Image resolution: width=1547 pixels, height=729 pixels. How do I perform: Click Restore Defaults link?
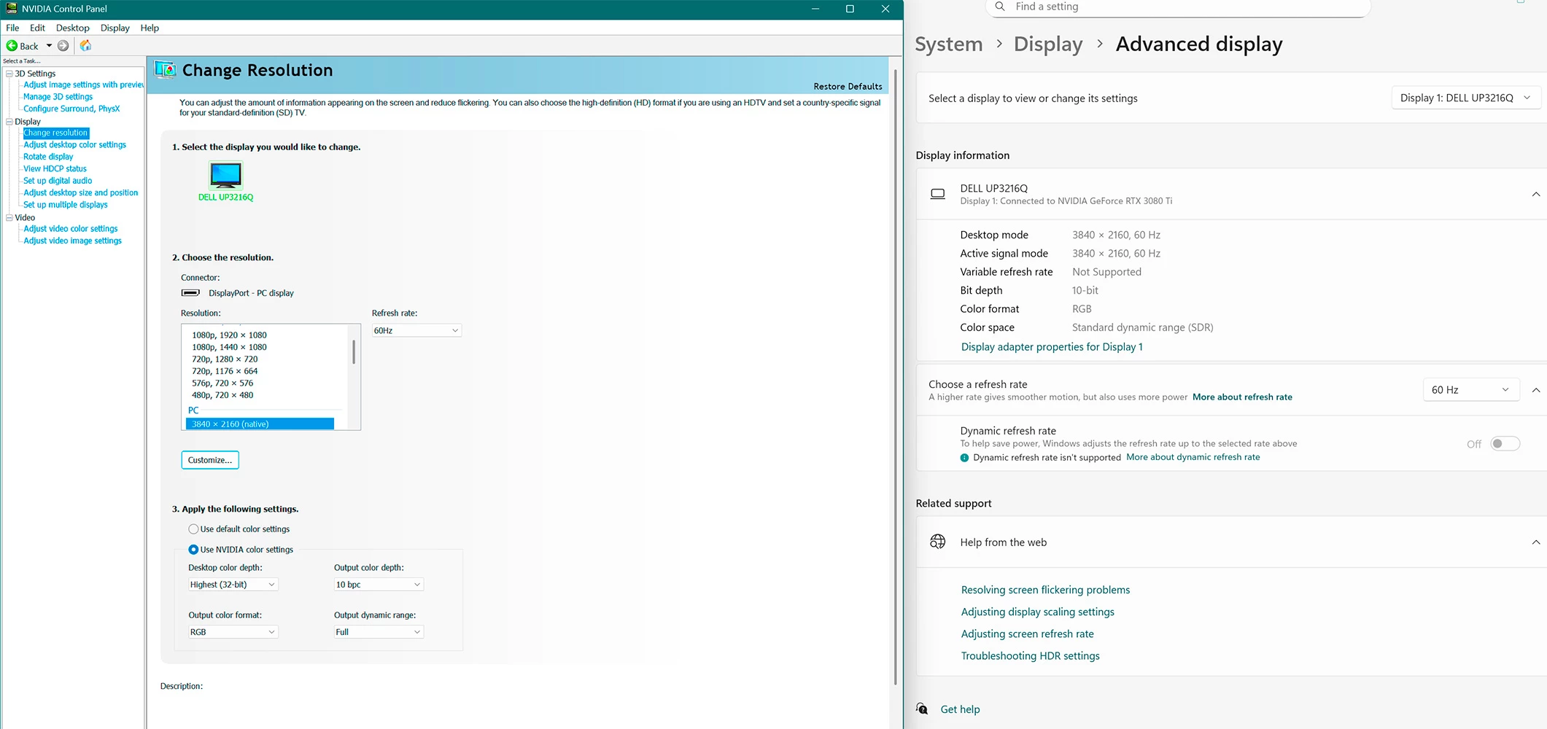[848, 86]
